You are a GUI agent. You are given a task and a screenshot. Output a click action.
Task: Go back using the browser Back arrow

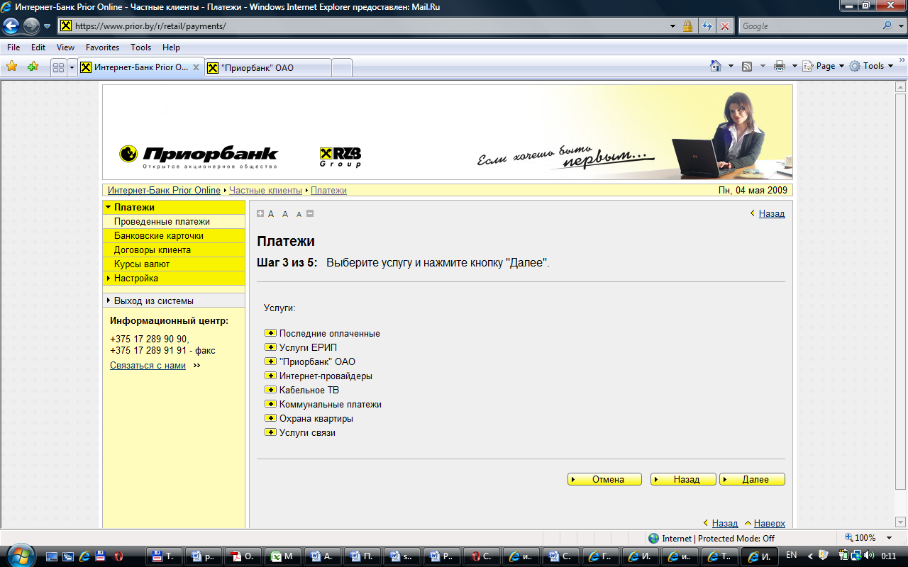point(11,26)
